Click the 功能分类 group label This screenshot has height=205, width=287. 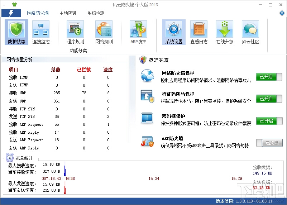(78, 51)
